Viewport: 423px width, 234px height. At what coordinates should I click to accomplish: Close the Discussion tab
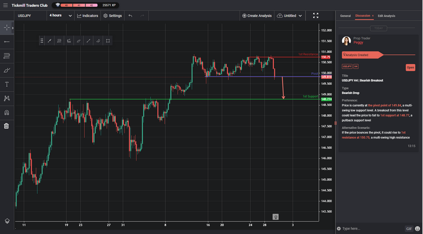(x=373, y=16)
